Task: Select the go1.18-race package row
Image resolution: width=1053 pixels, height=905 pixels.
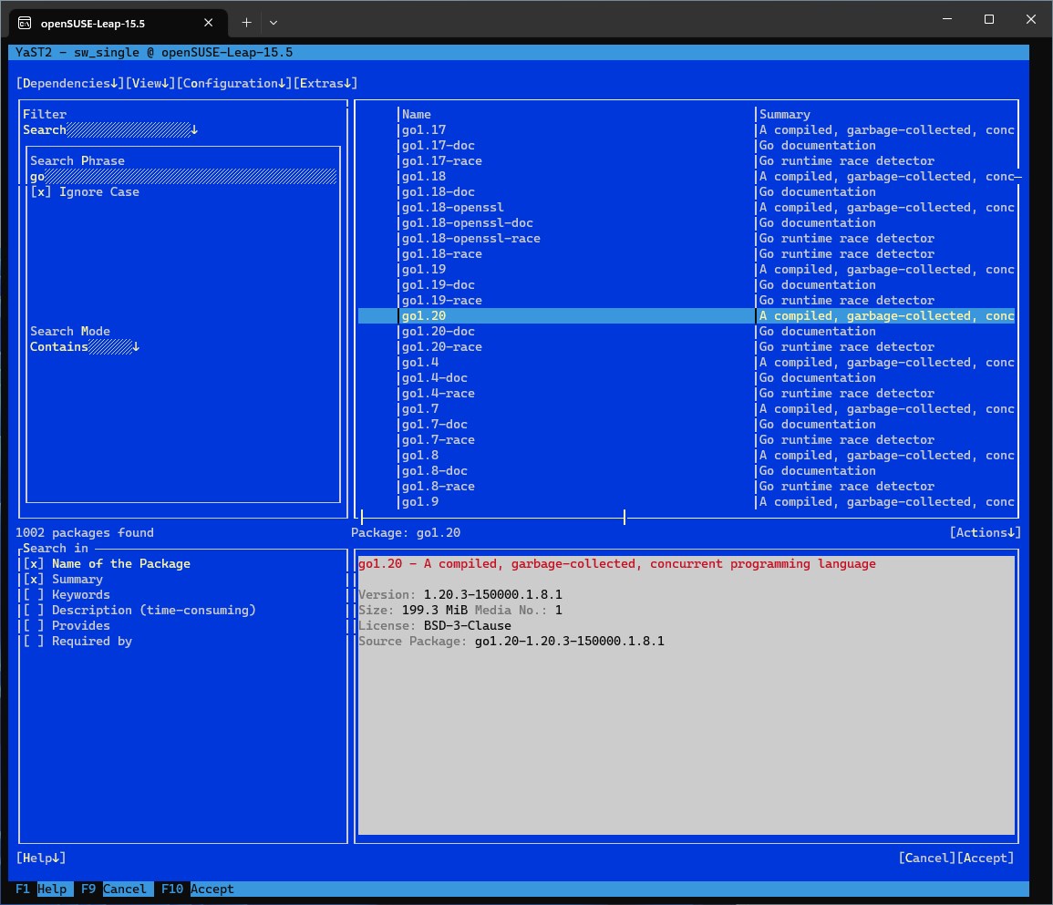Action: pos(687,253)
